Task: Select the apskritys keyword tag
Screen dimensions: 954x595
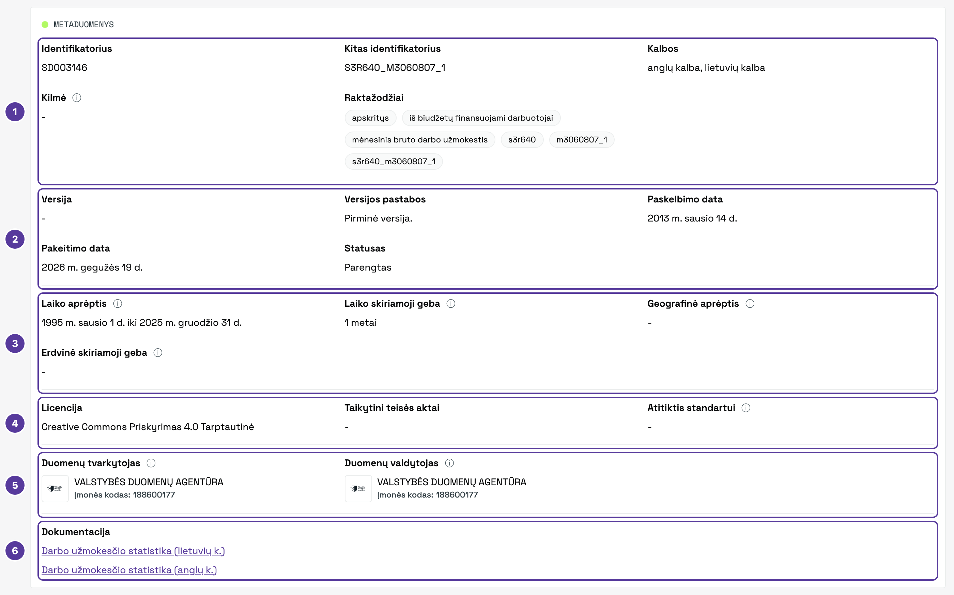Action: 370,118
